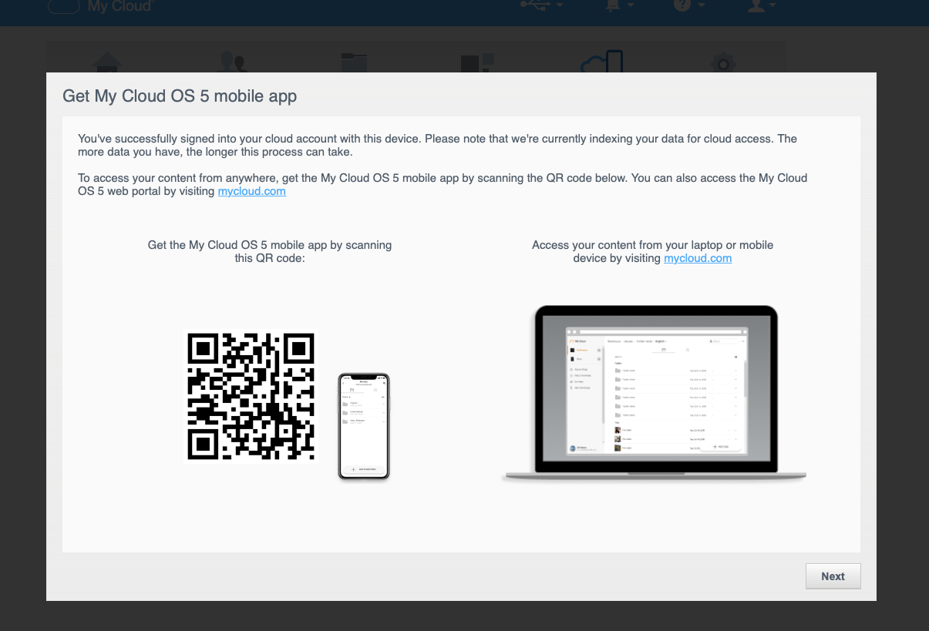Go to Home dashboard icon
Viewport: 929px width, 631px height.
(107, 62)
